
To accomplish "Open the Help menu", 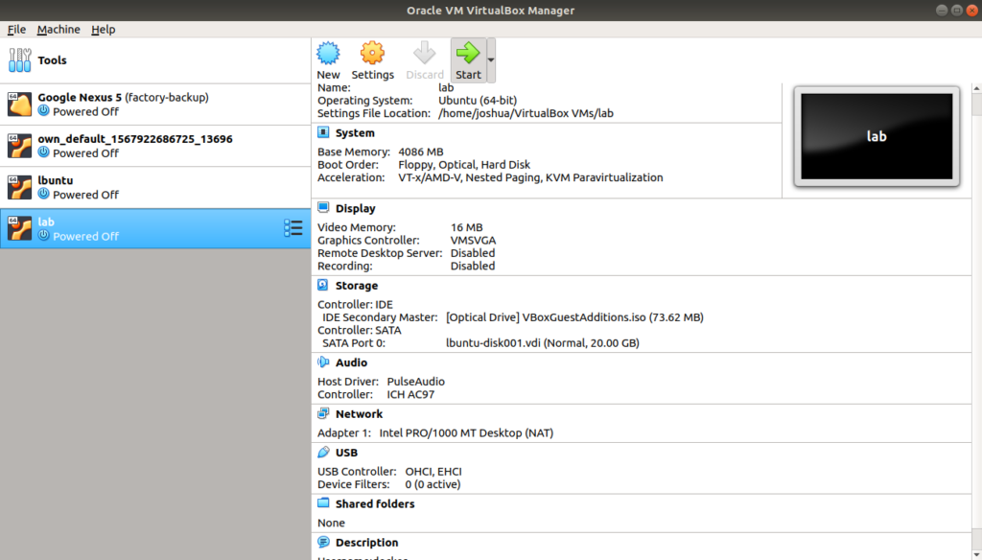I will [103, 30].
